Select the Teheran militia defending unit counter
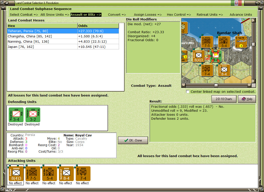 33,115
